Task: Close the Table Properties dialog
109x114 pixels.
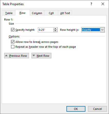Action: coord(103,4)
